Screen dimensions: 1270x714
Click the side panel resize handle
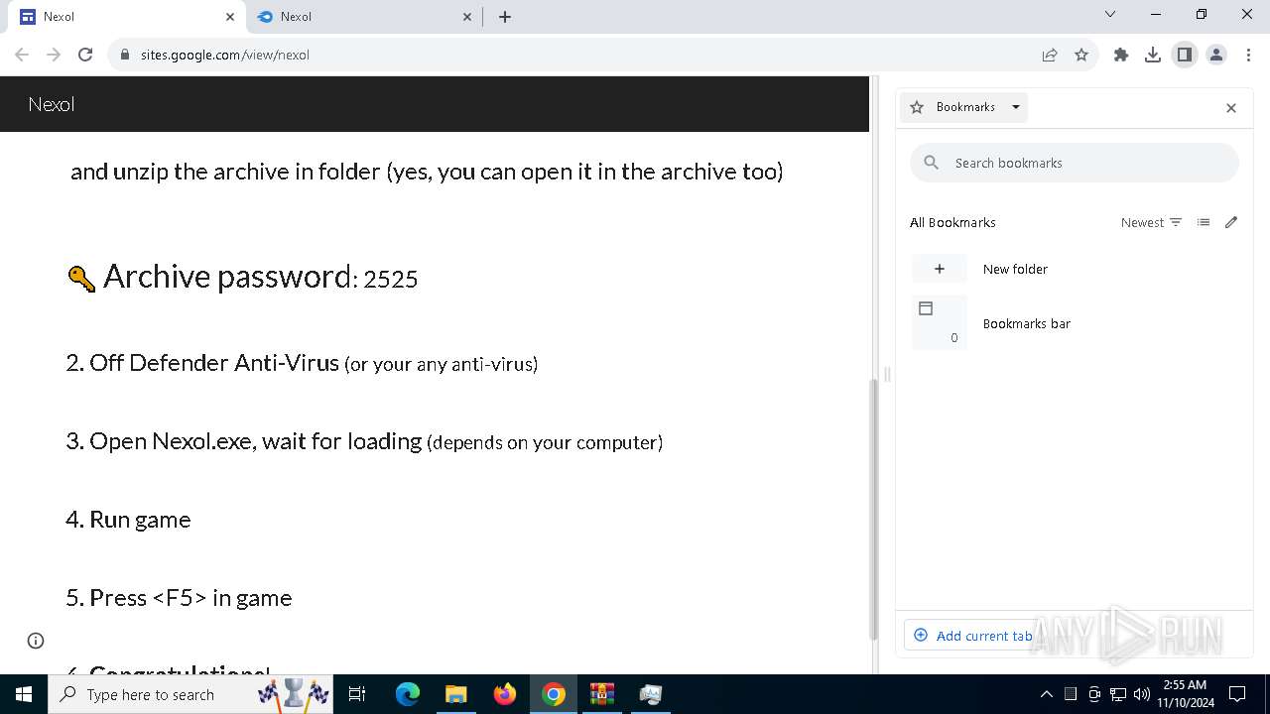tap(887, 375)
